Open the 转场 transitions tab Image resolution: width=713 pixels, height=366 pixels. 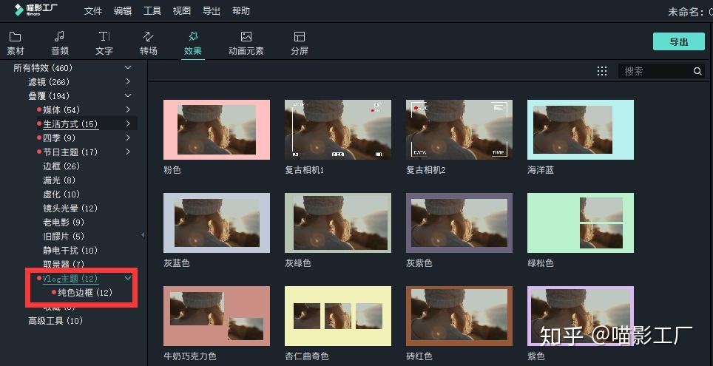coord(148,44)
